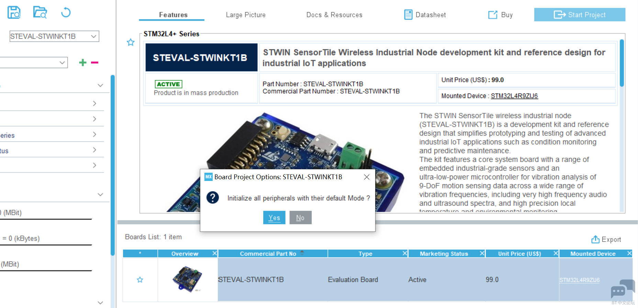
Task: Sort by the Unit Price (US$) header
Action: (519, 254)
